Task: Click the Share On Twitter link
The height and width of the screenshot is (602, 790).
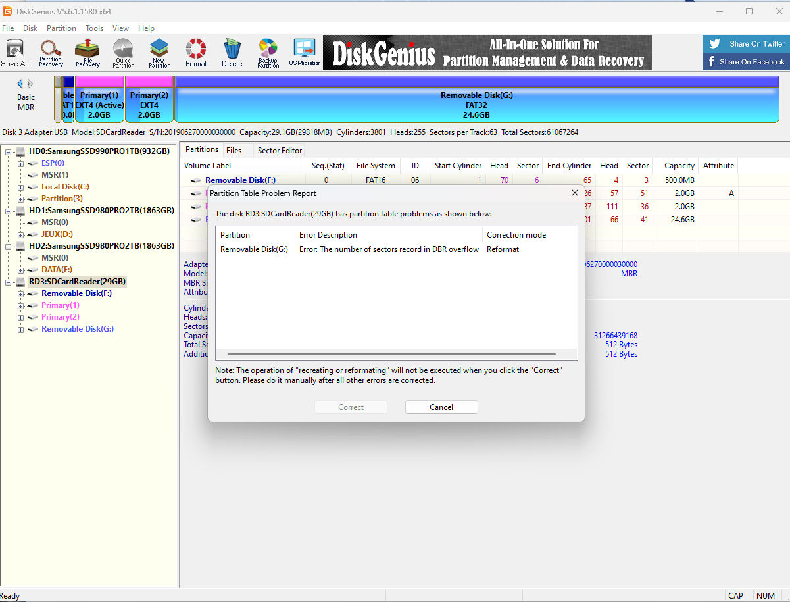Action: tap(746, 44)
